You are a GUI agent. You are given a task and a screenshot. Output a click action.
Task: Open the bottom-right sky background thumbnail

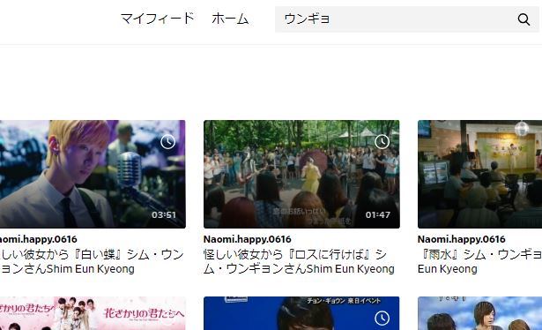(479, 313)
